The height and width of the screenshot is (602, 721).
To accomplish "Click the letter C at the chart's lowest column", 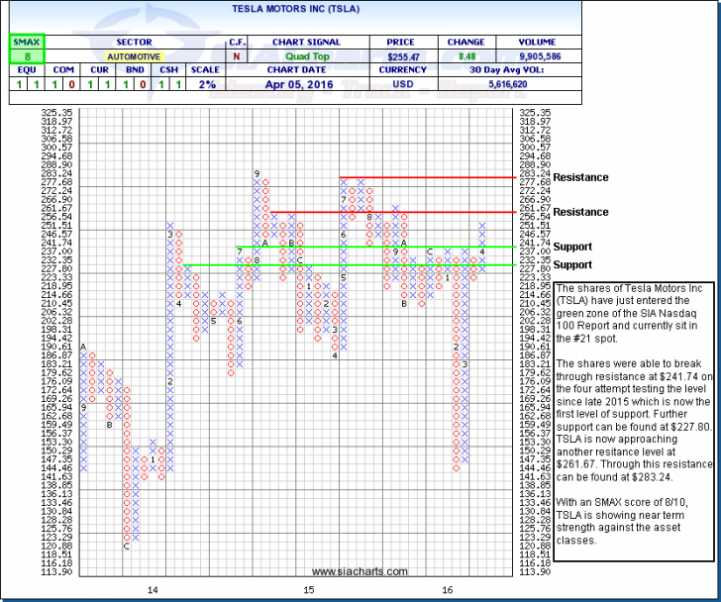I will coord(126,547).
